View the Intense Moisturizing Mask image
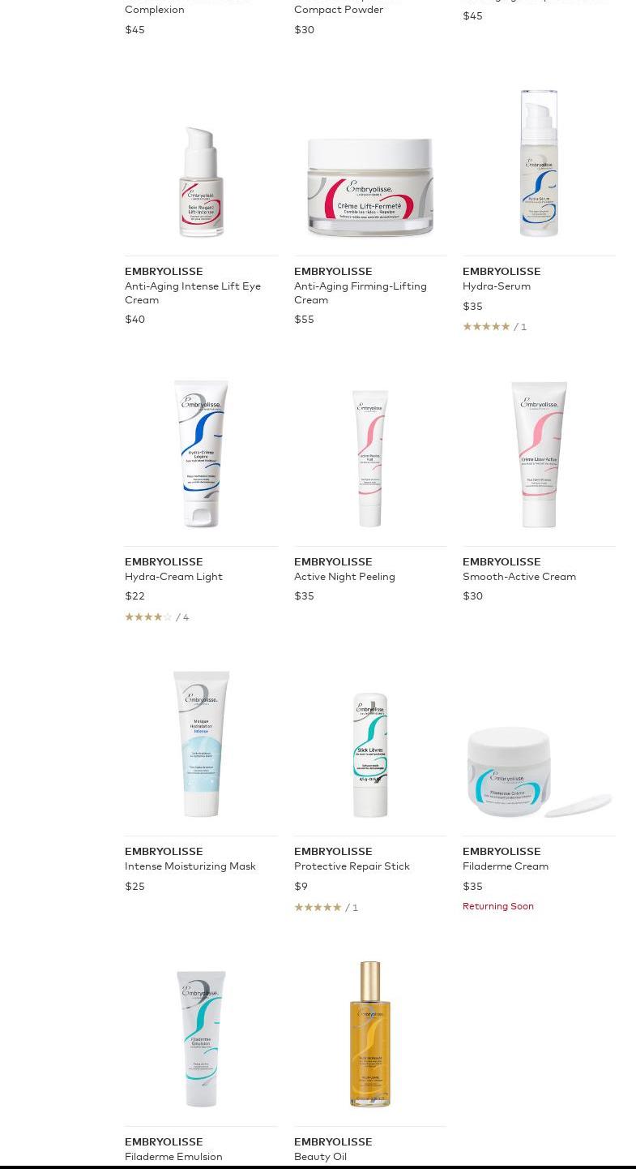The height and width of the screenshot is (1169, 636). [x=201, y=744]
